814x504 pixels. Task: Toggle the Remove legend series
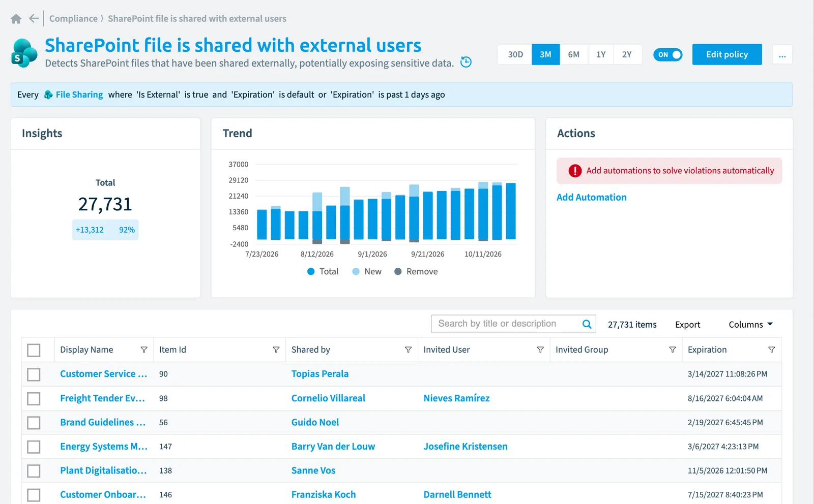pyautogui.click(x=416, y=271)
